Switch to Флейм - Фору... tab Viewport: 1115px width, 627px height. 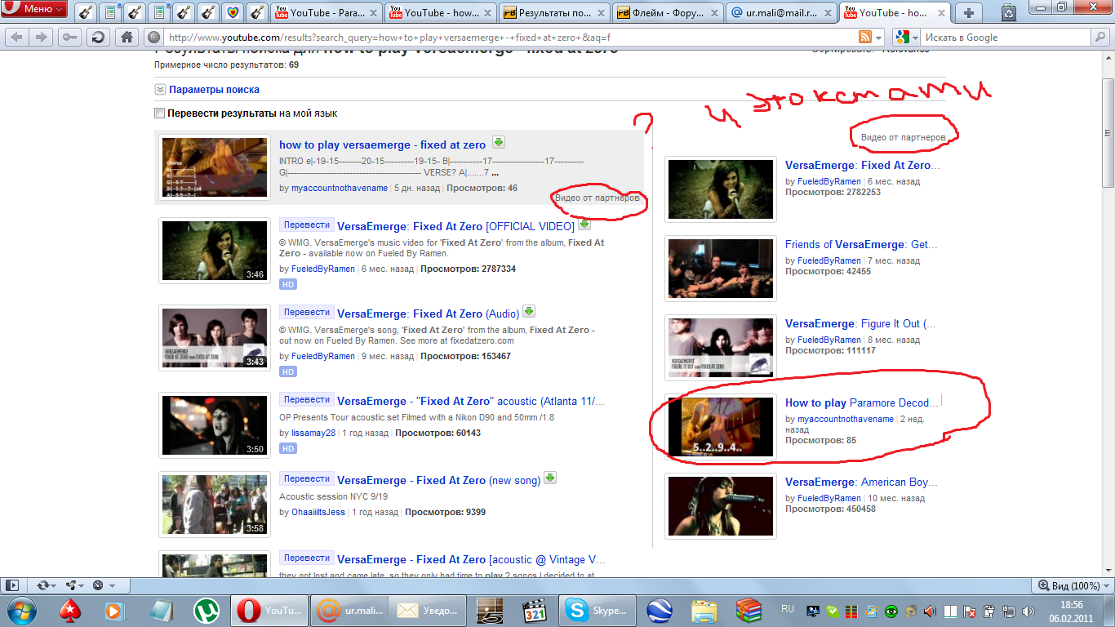(x=669, y=12)
